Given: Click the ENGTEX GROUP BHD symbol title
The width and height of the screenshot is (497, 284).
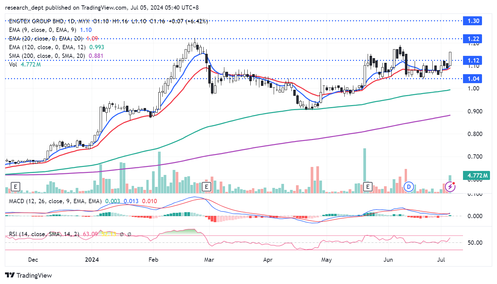Looking at the screenshot, I should (x=36, y=21).
